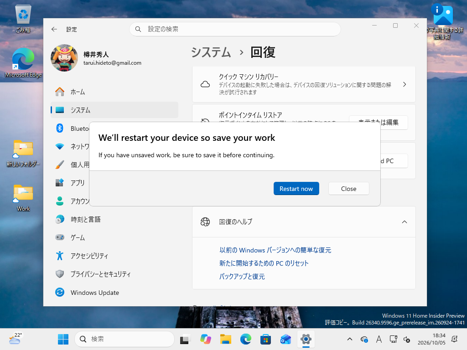Viewport: 467px width, 350px height.
Task: Open アクセシビリティ settings
Action: point(114,256)
